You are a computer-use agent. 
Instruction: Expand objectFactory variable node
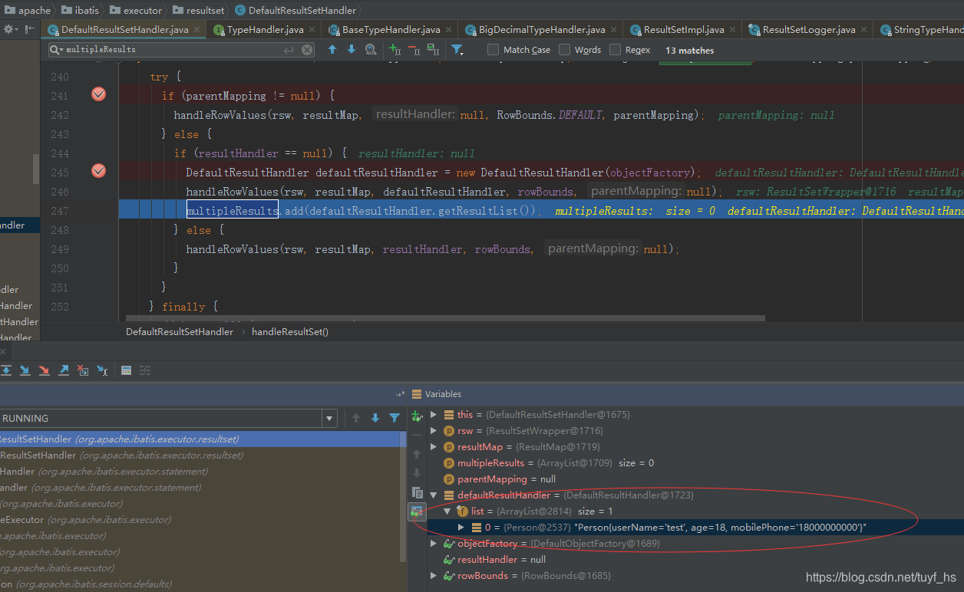tap(434, 544)
